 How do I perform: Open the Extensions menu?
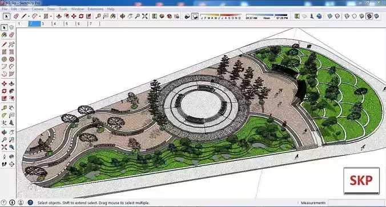(95, 9)
